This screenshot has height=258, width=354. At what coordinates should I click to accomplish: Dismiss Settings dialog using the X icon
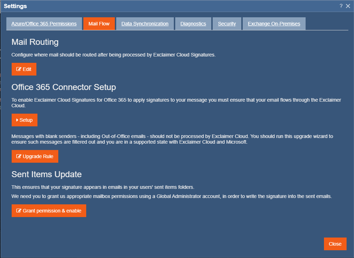tap(348, 6)
